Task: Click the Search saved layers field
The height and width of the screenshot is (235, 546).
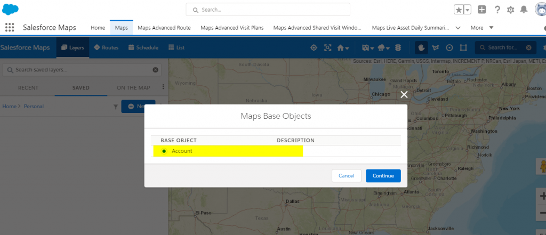Action: pyautogui.click(x=82, y=70)
